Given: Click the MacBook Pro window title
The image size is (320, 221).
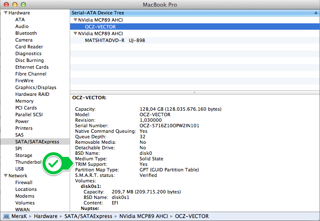Looking at the screenshot, I should (x=160, y=5).
